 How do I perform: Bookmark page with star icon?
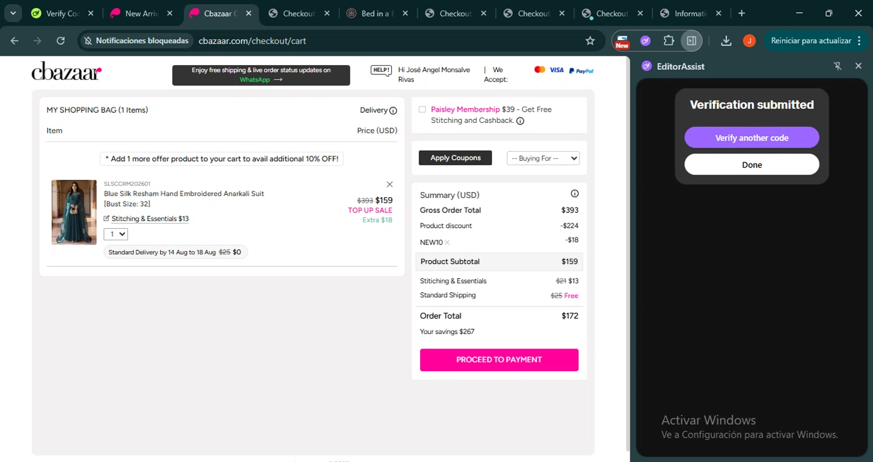coord(590,41)
